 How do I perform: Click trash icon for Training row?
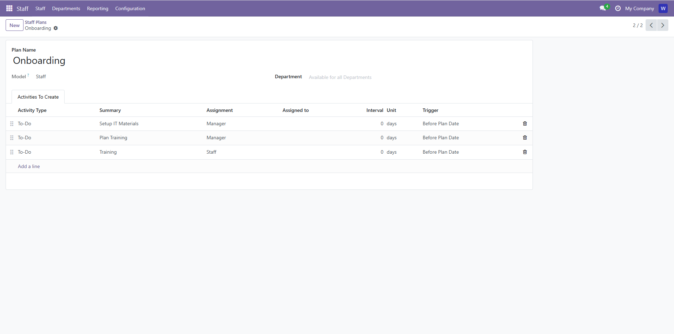(525, 152)
